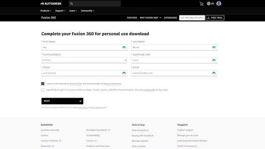This screenshot has width=265, height=149.
Task: Click the password manager icon in Phone
Action: (x=124, y=73)
